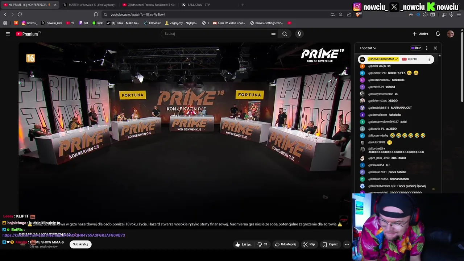Open YouTube notifications bell

point(438,34)
